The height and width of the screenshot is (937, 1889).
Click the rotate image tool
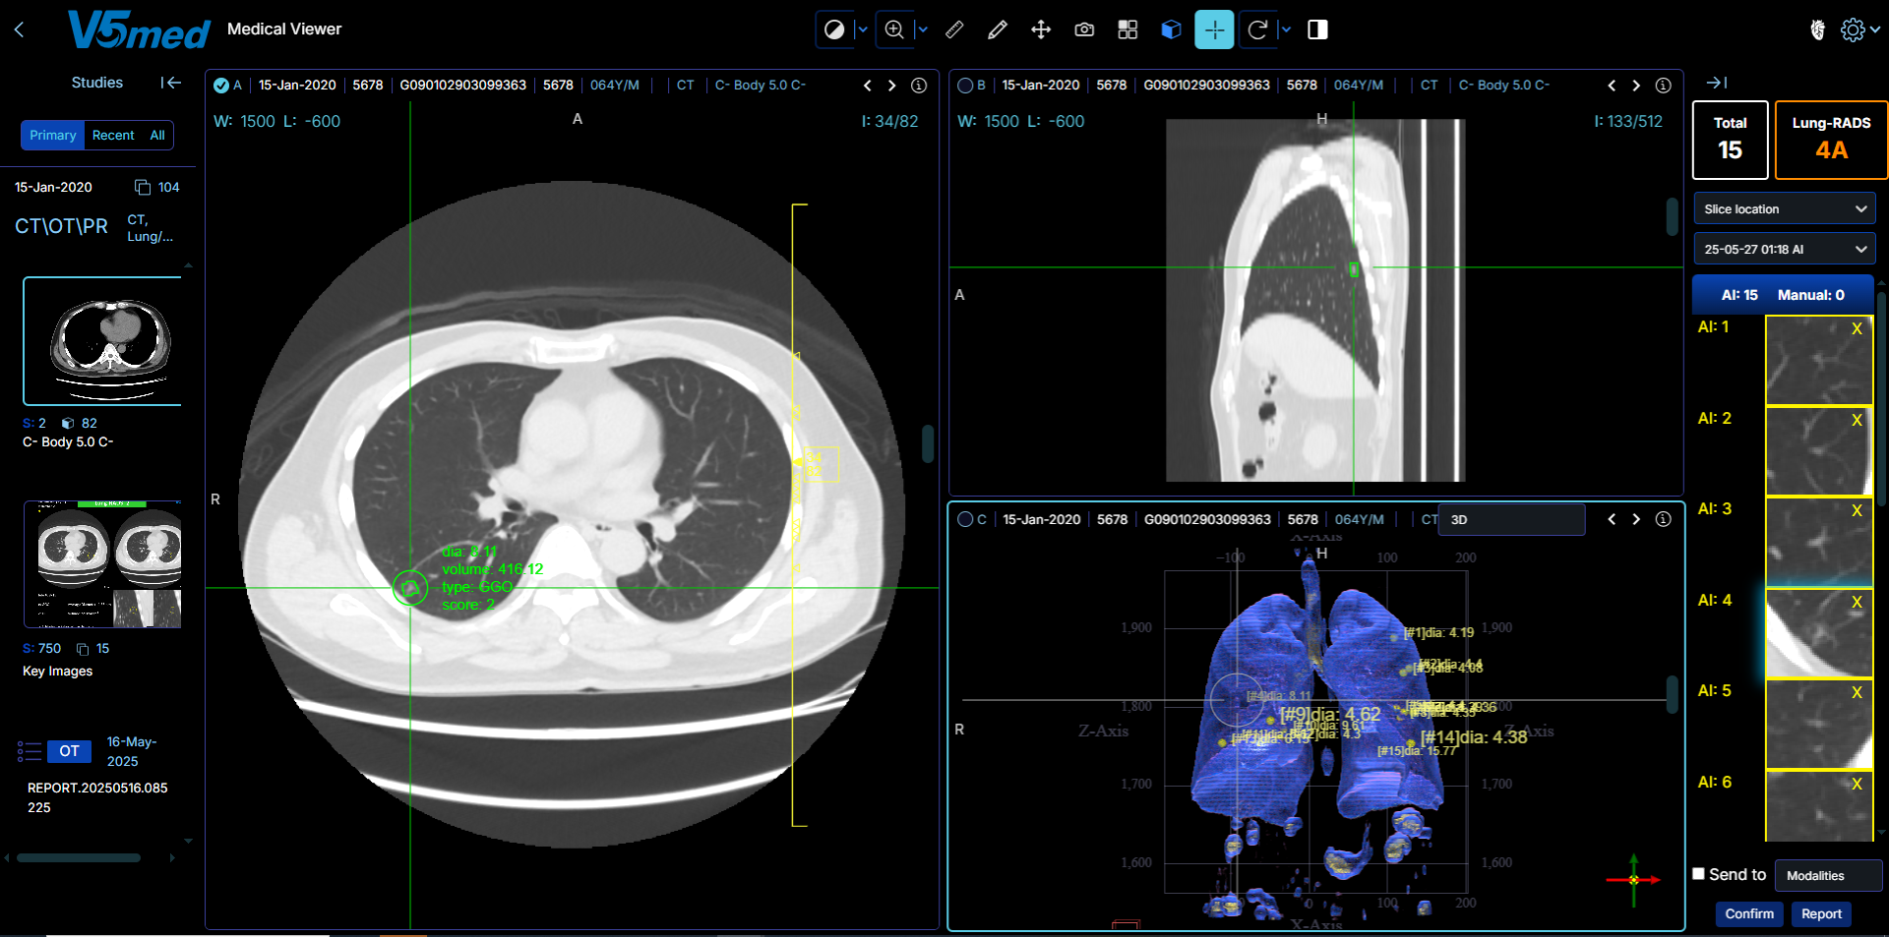(x=1257, y=29)
